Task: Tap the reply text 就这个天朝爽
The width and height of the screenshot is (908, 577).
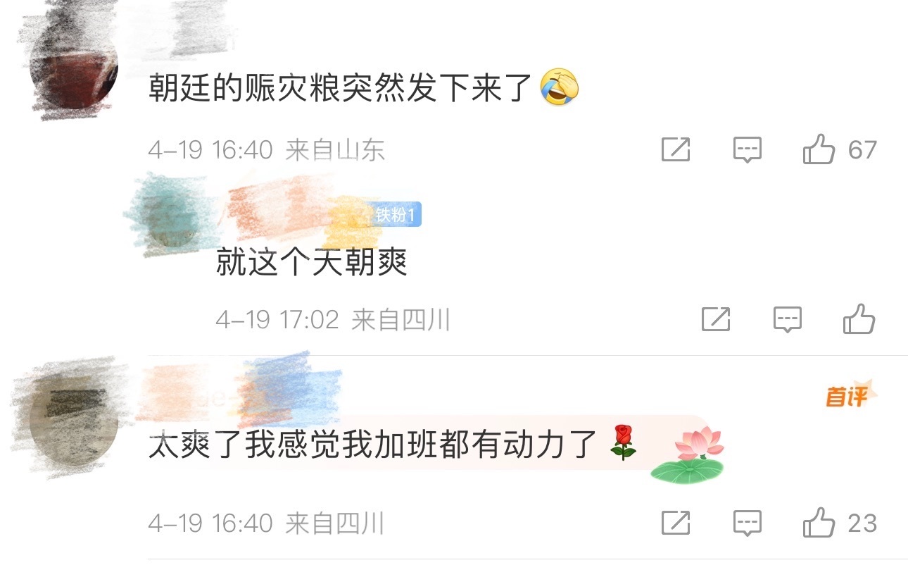Action: 312,263
